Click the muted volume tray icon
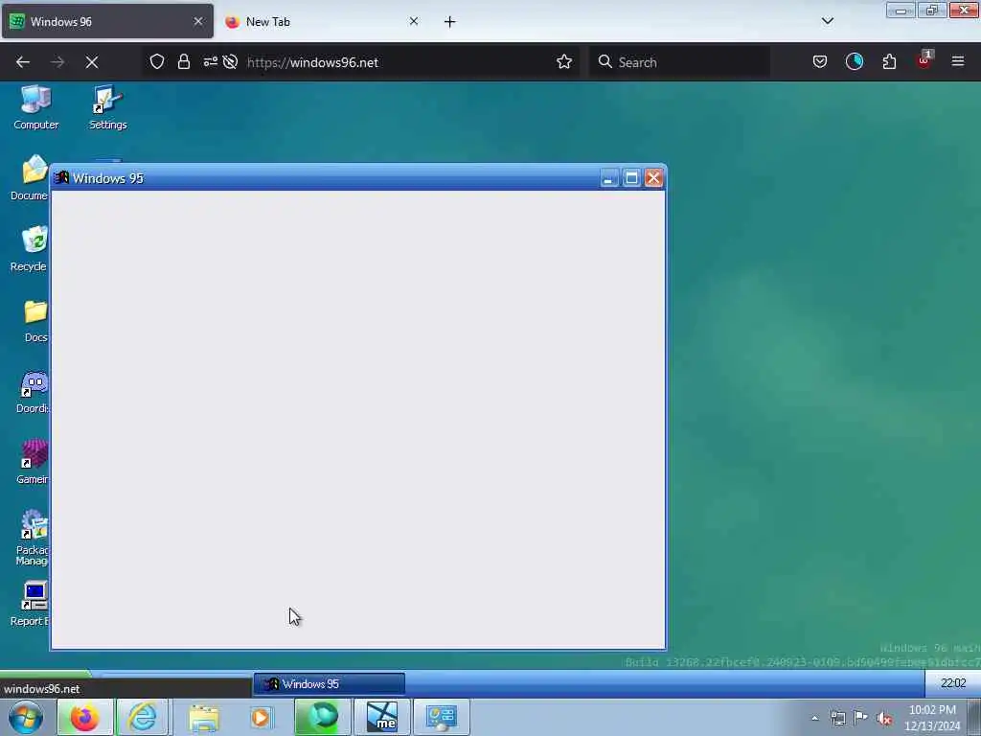The image size is (981, 736). click(884, 718)
